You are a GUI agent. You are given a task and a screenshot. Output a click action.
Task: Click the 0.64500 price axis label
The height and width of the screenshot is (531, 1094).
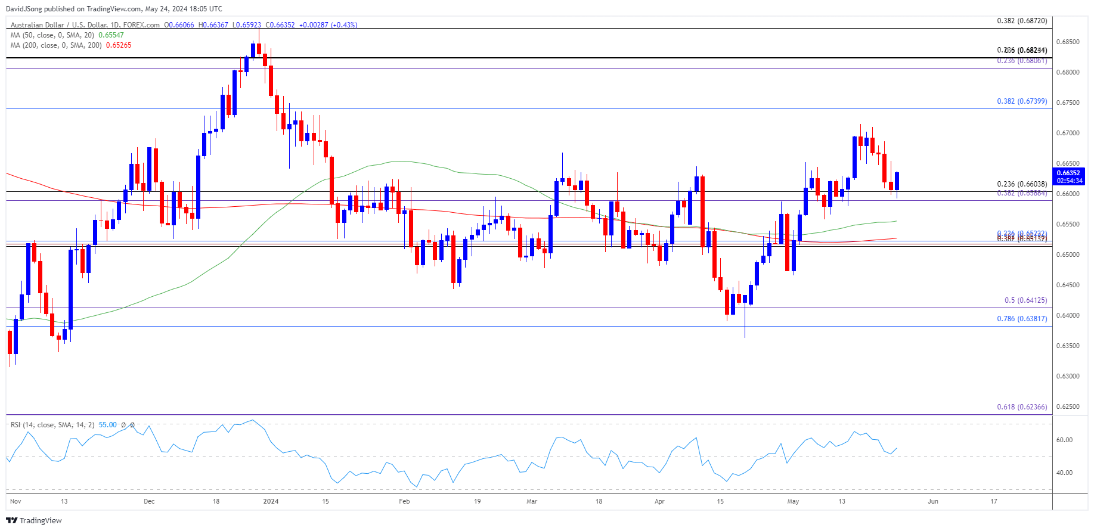pyautogui.click(x=1068, y=285)
